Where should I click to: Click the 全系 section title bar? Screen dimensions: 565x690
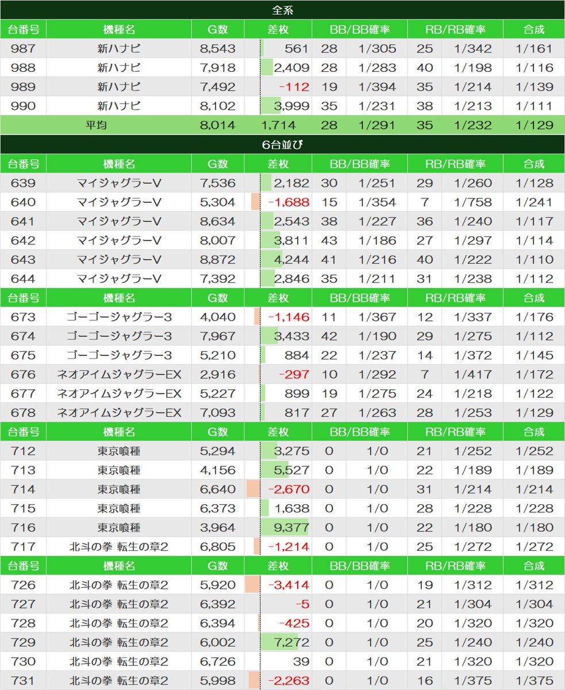pyautogui.click(x=282, y=10)
